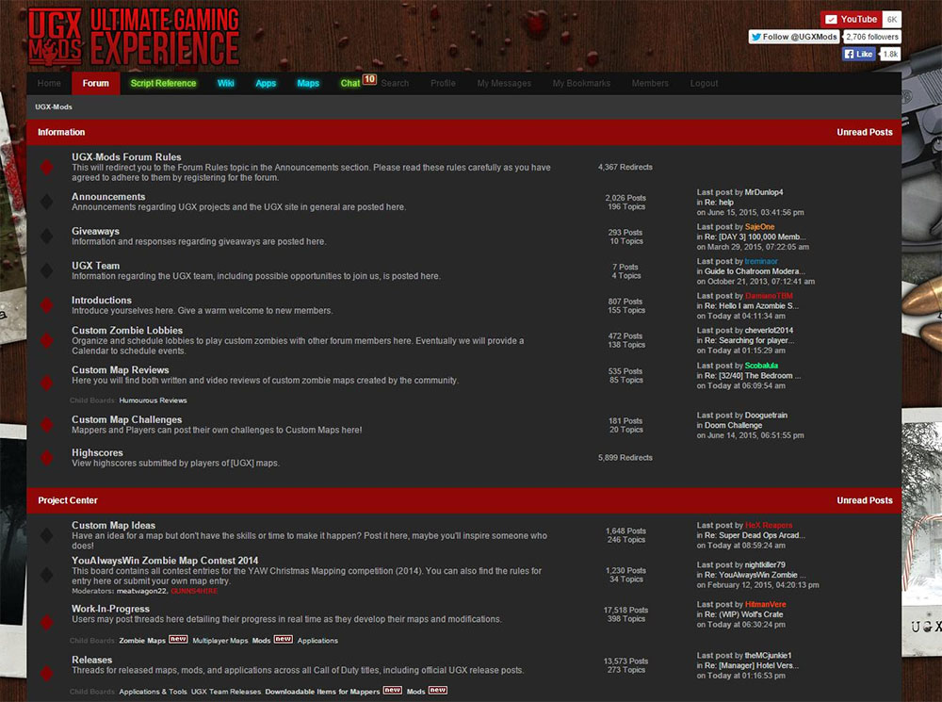
Task: View Unread Posts in the Information section
Action: 865,132
